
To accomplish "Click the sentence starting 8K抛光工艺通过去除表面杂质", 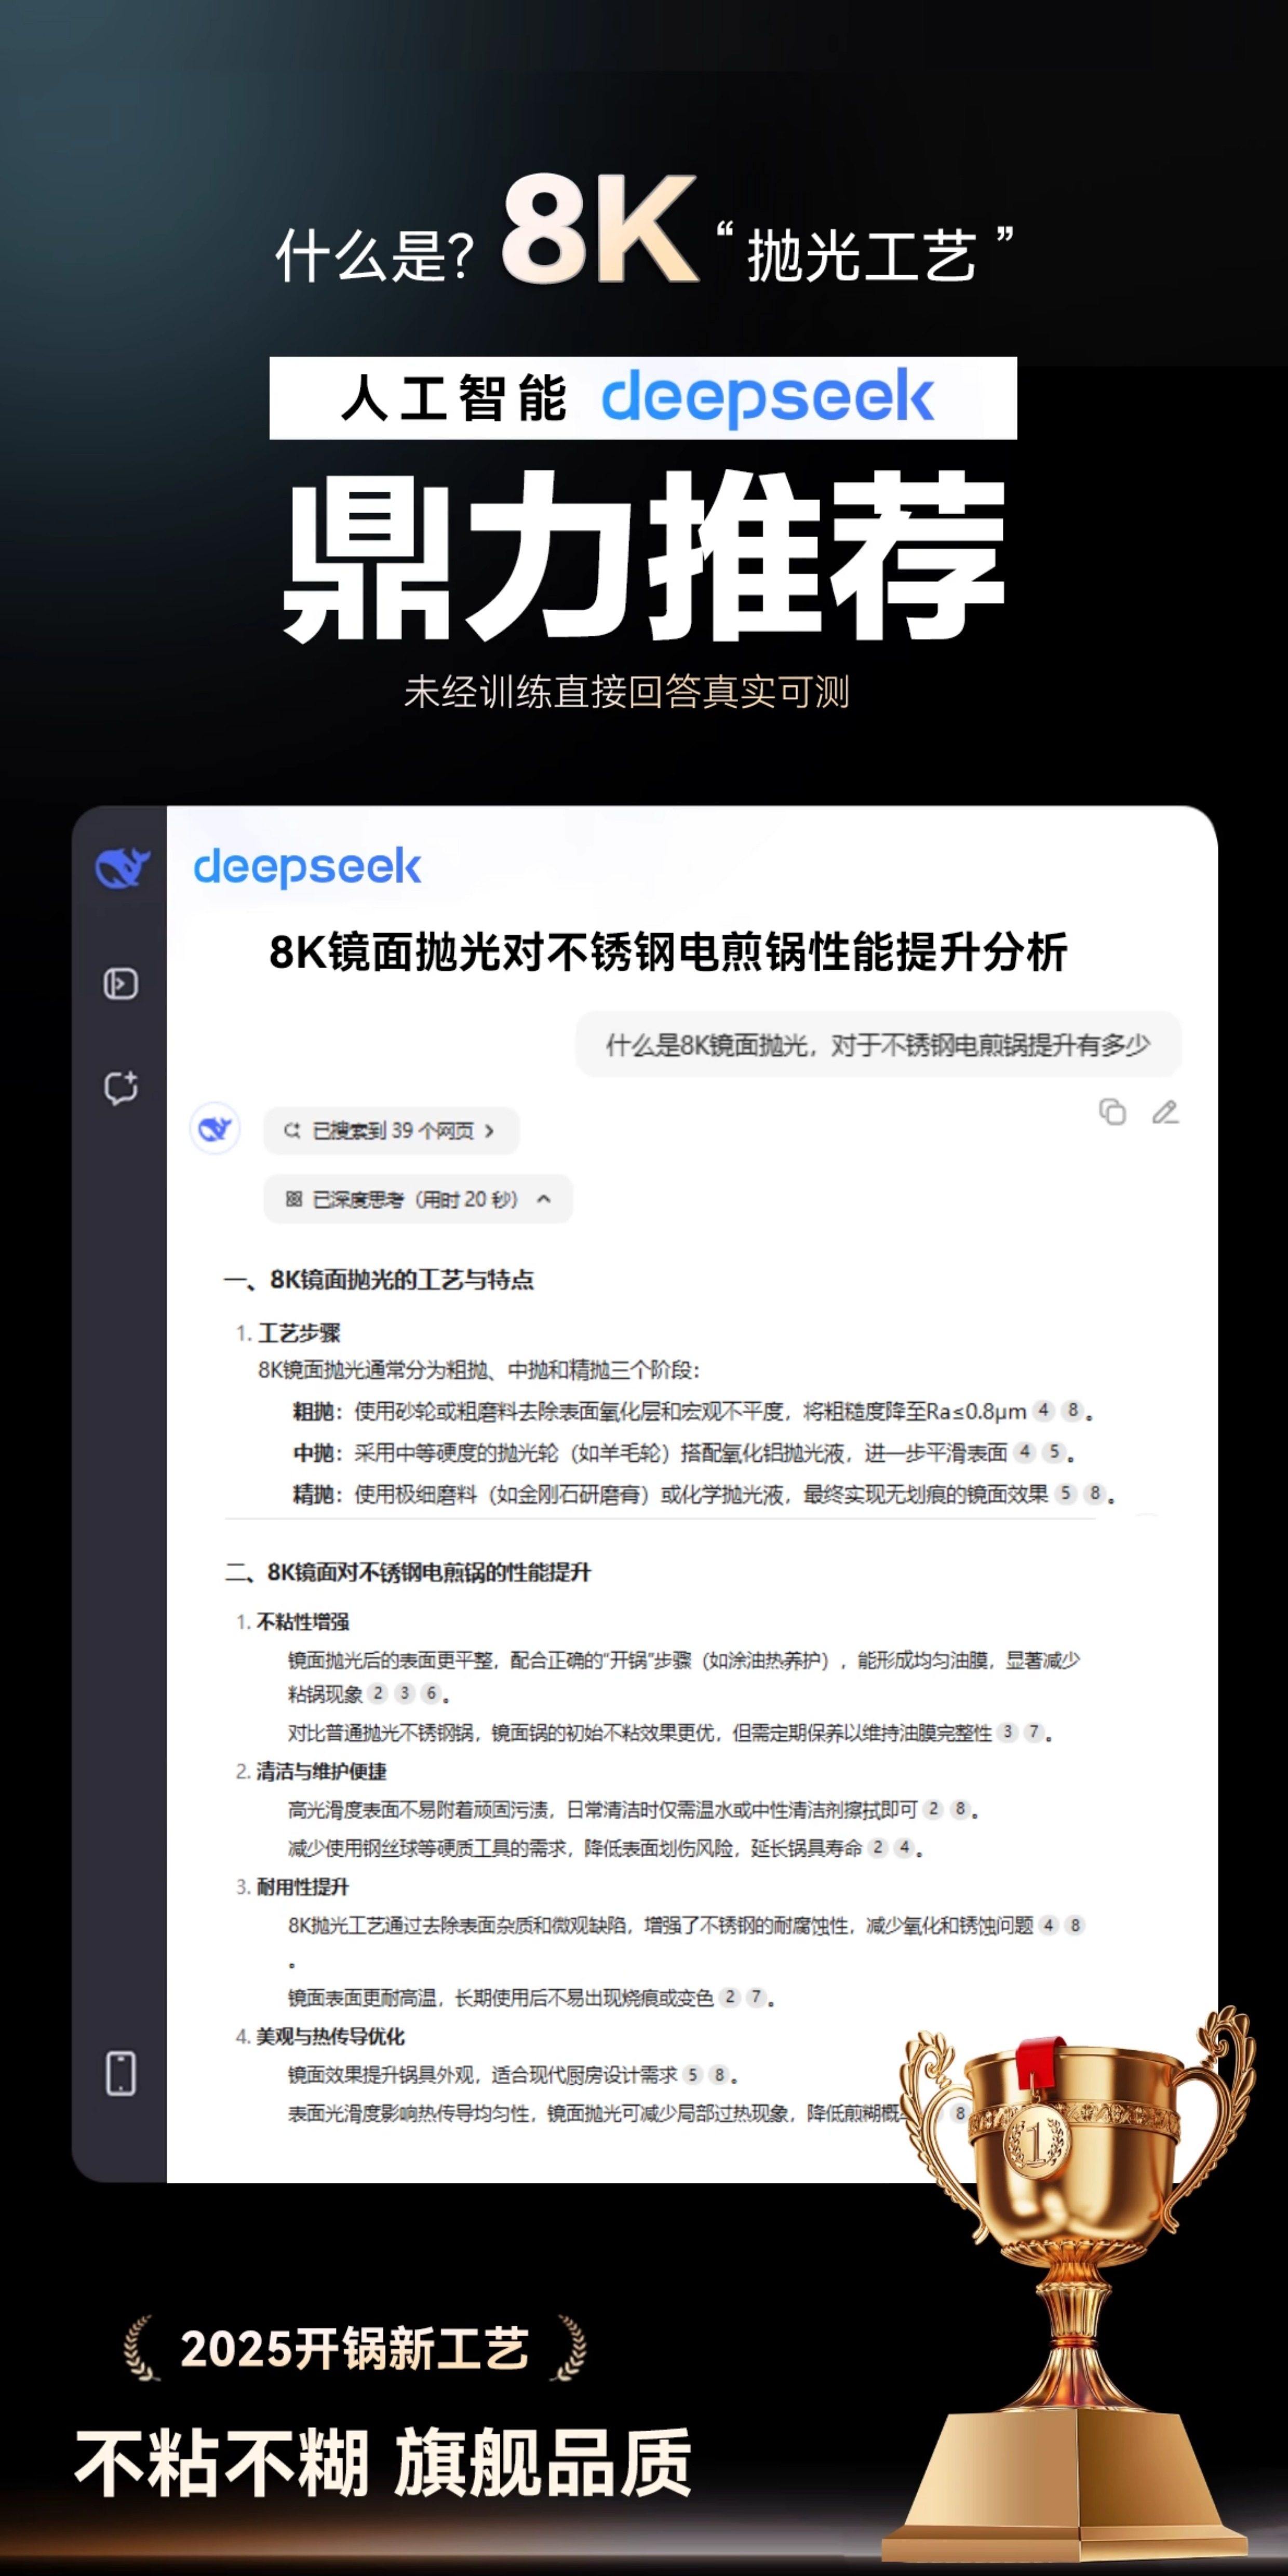I will point(661,1925).
